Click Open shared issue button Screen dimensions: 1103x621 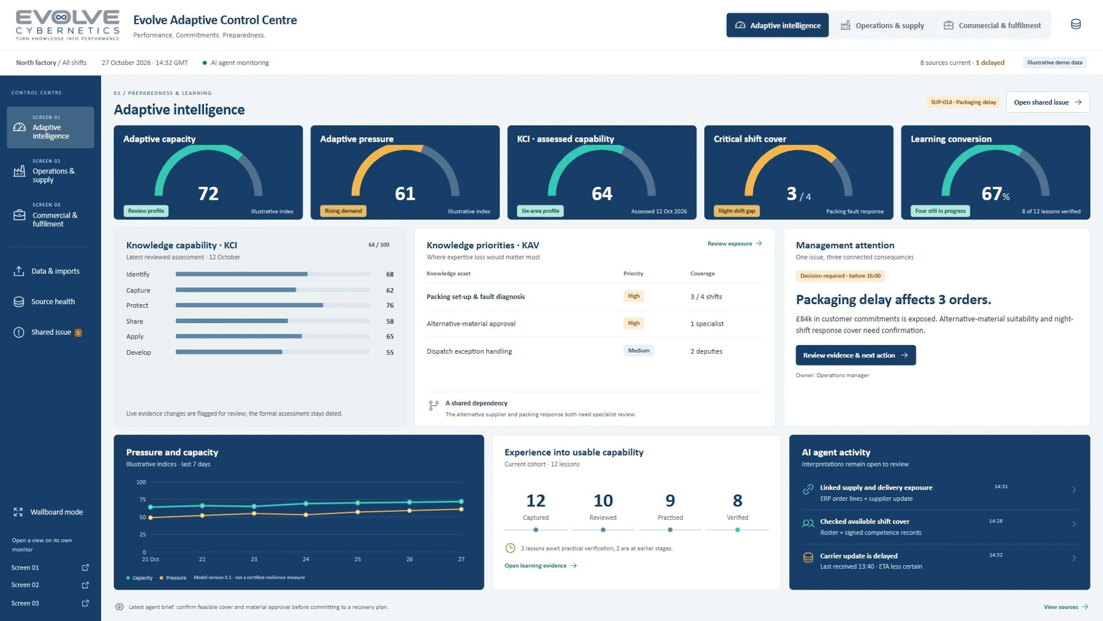1047,102
